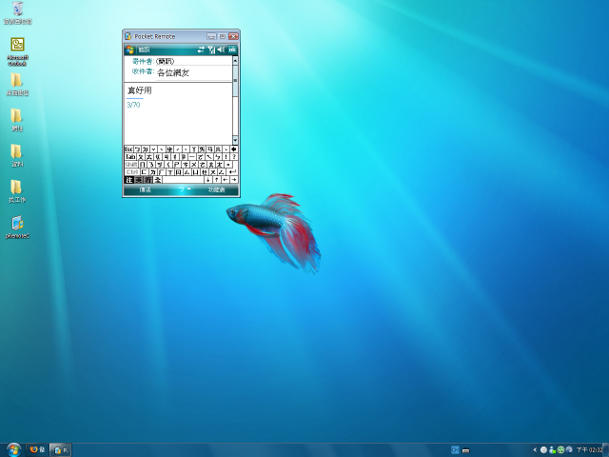The image size is (609, 457).
Task: Toggle the Shift key on the on-screen keyboard
Action: (131, 165)
